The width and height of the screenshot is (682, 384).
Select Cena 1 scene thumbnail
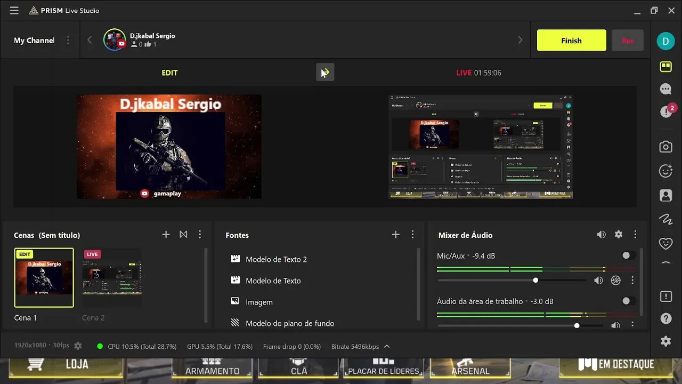pos(44,278)
